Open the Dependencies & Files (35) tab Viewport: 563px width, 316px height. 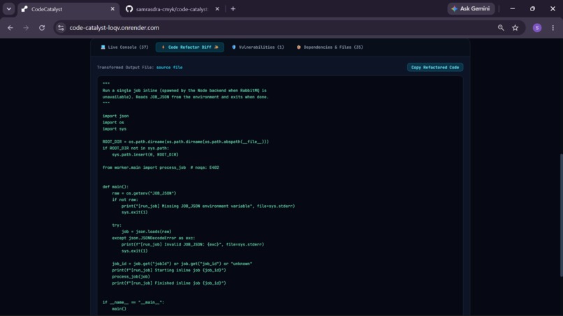330,47
